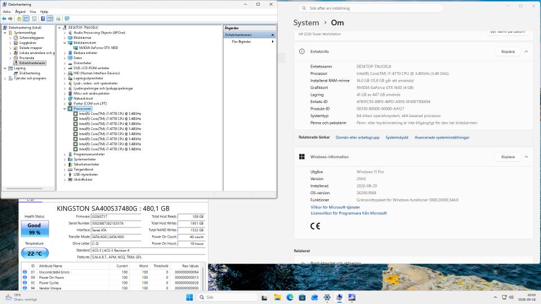Select the Uncorrectable Errors attribute row
The image size is (541, 304).
click(x=110, y=272)
